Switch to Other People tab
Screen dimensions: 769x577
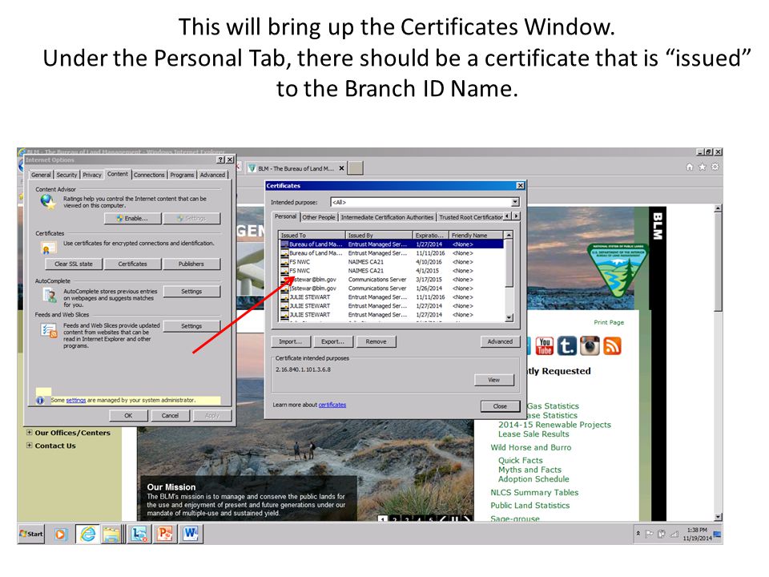click(319, 217)
